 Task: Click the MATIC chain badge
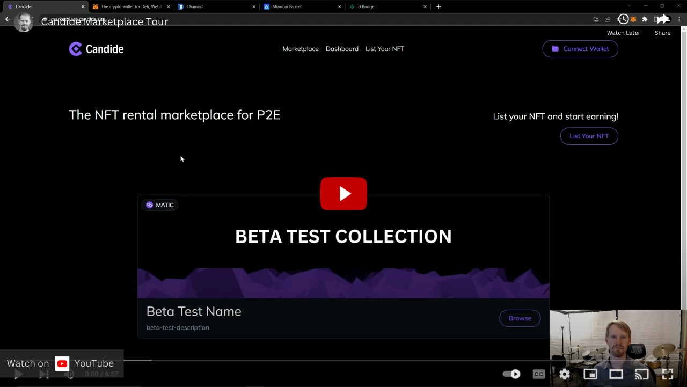coord(160,205)
